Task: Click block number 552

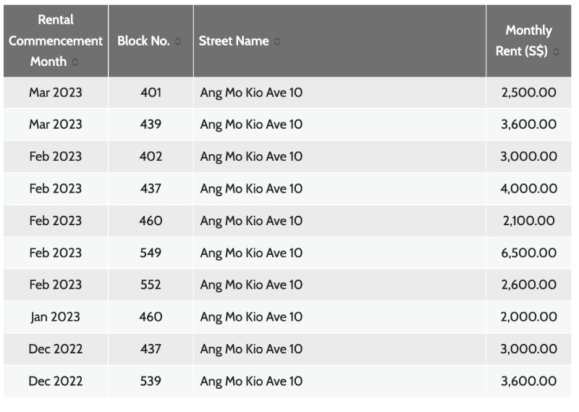Action: (x=151, y=285)
